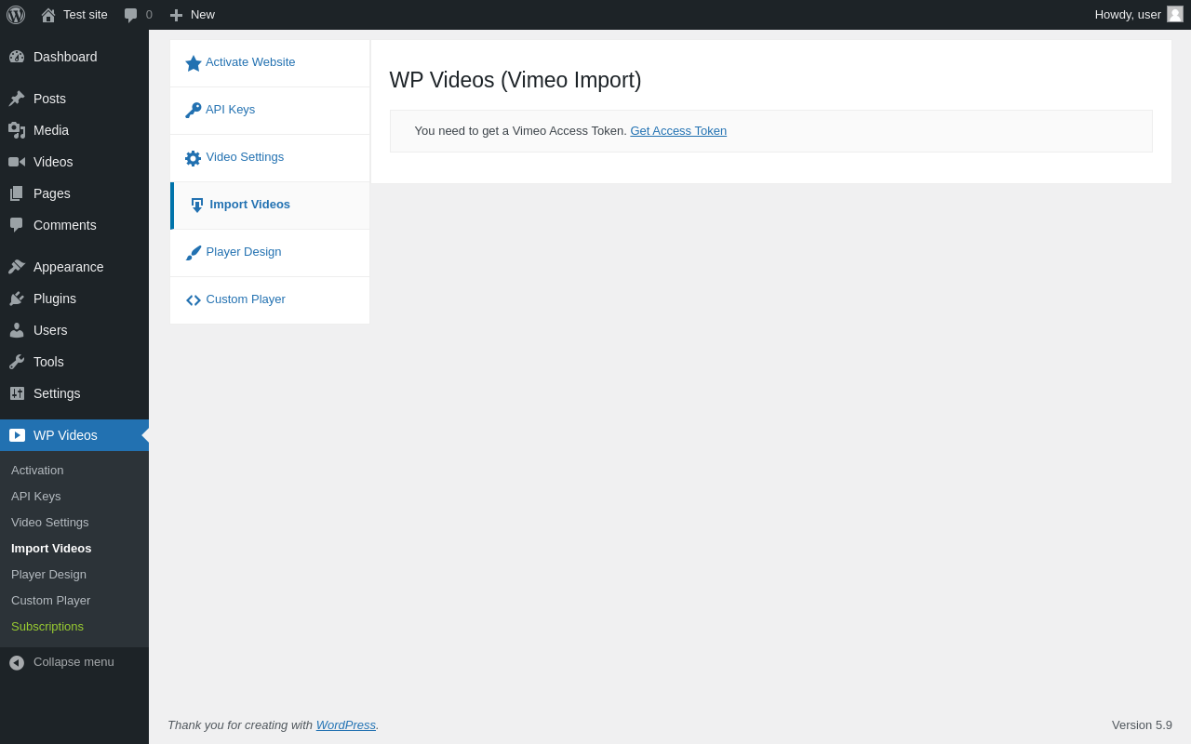Image resolution: width=1191 pixels, height=744 pixels.
Task: Open the Player Design tab
Action: (x=270, y=253)
